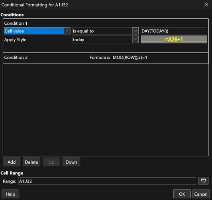Open Help for conditional formatting

tap(10, 194)
